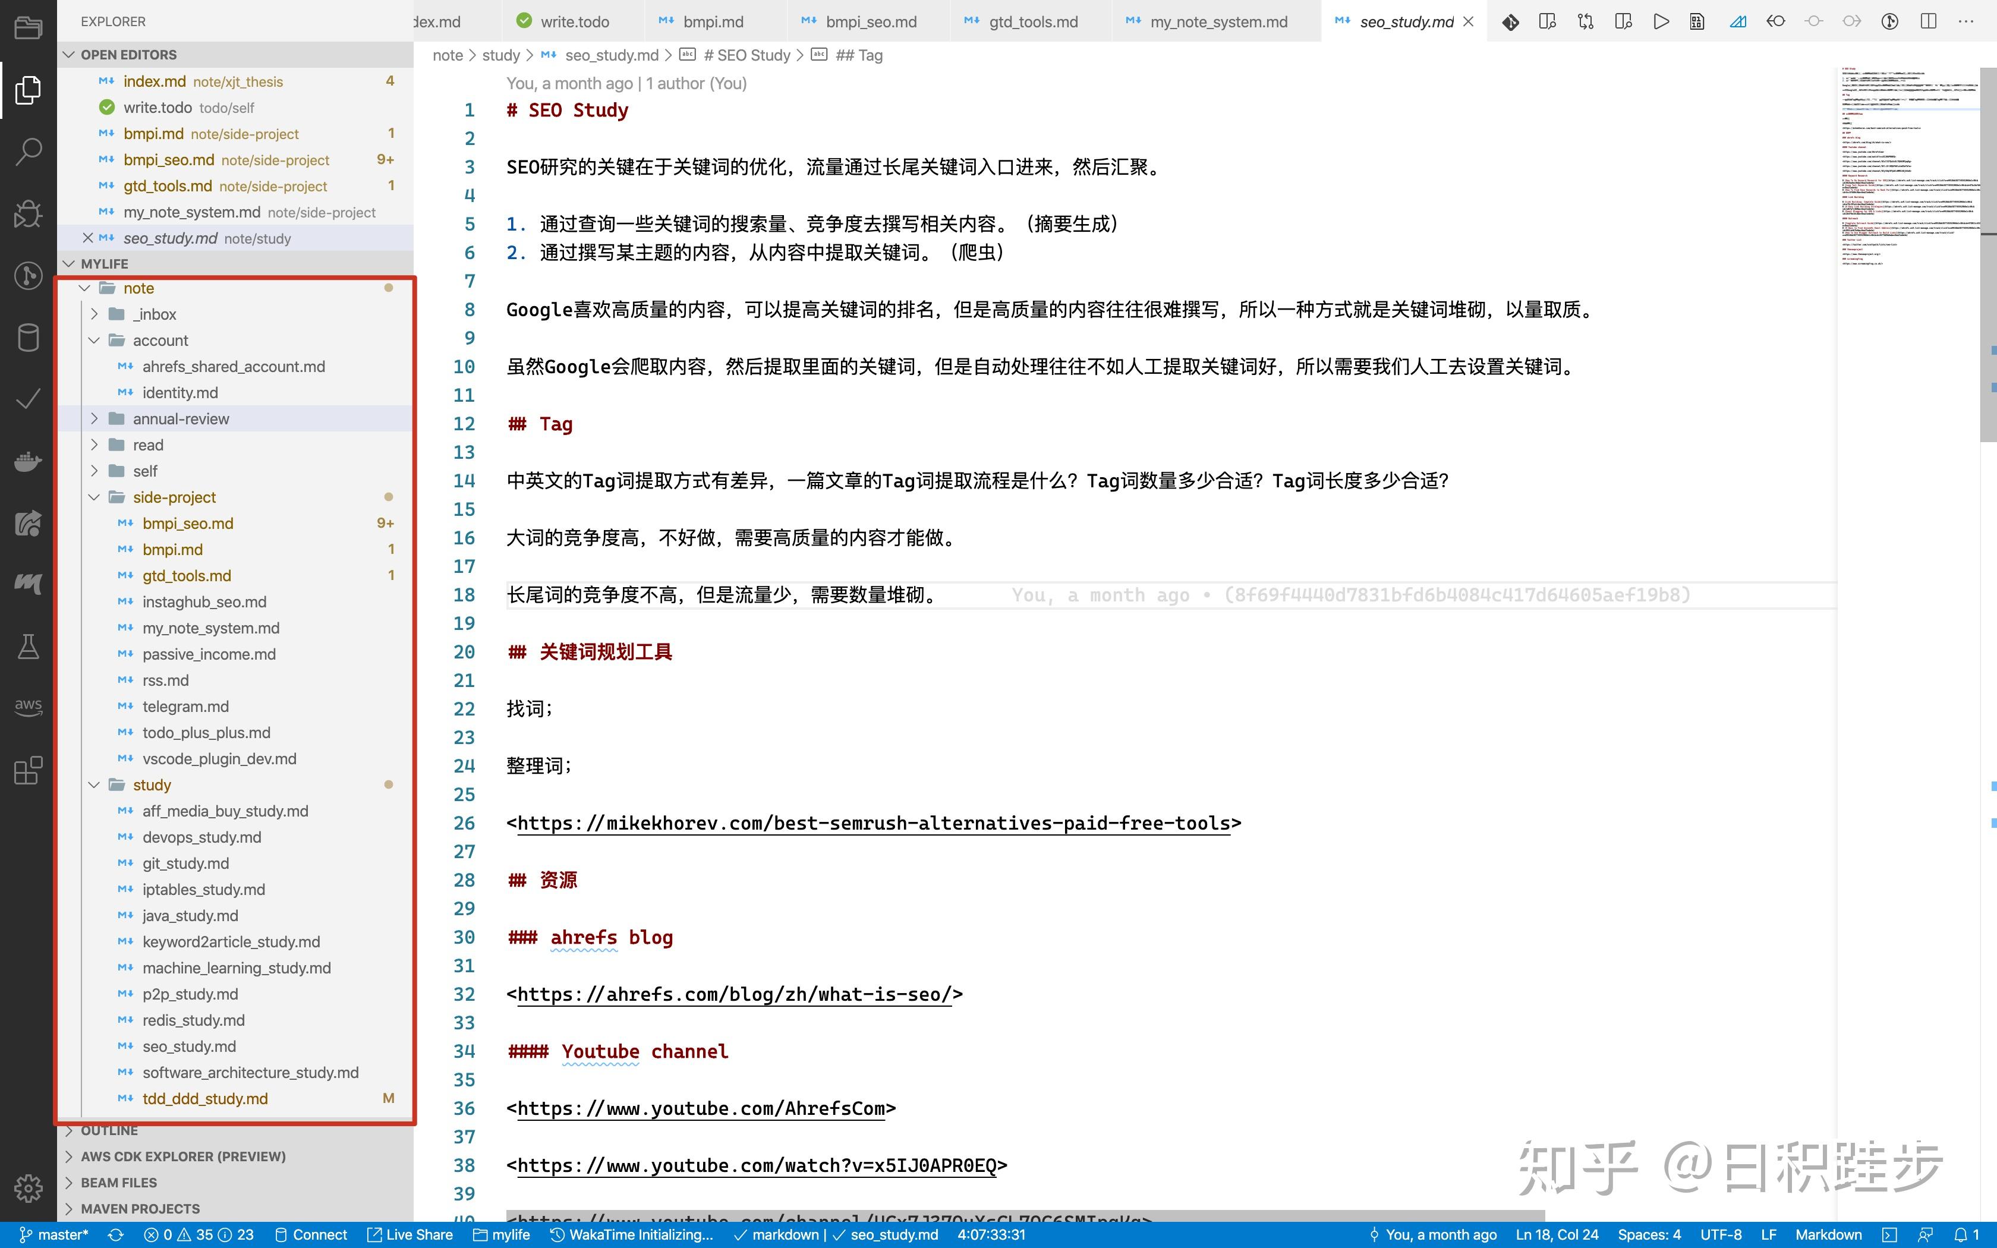Open Settings via the gear icon

coord(28,1189)
